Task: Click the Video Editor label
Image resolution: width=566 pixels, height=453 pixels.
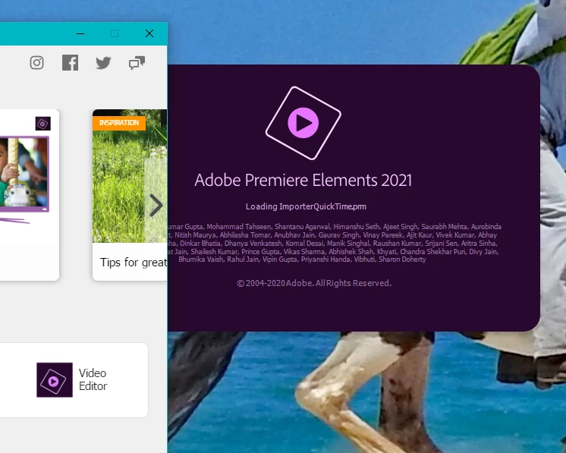Action: 93,379
